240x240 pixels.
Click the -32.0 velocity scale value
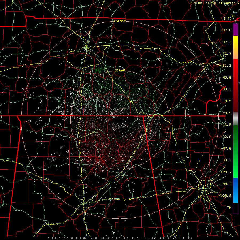click(x=226, y=137)
